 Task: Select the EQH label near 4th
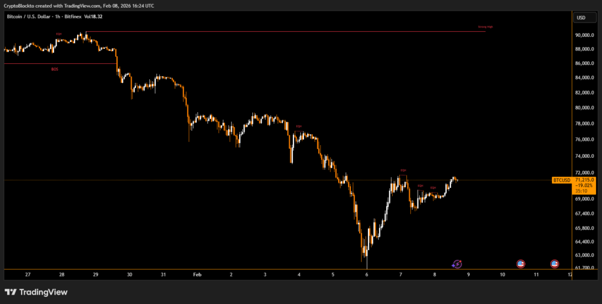299,126
